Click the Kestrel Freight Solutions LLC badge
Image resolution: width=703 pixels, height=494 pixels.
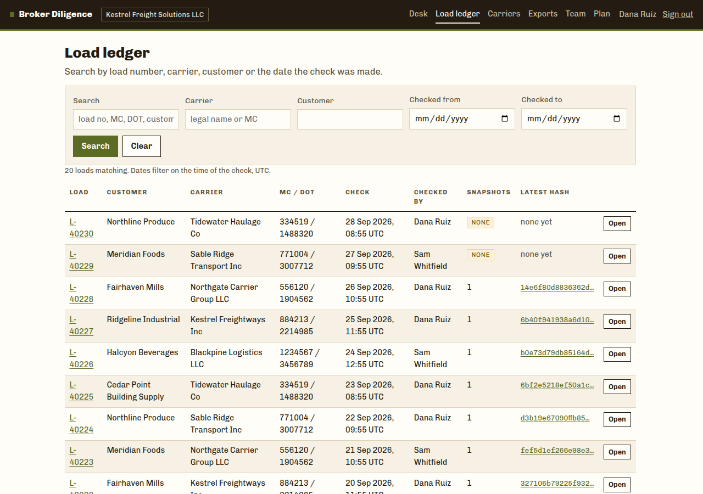[155, 15]
